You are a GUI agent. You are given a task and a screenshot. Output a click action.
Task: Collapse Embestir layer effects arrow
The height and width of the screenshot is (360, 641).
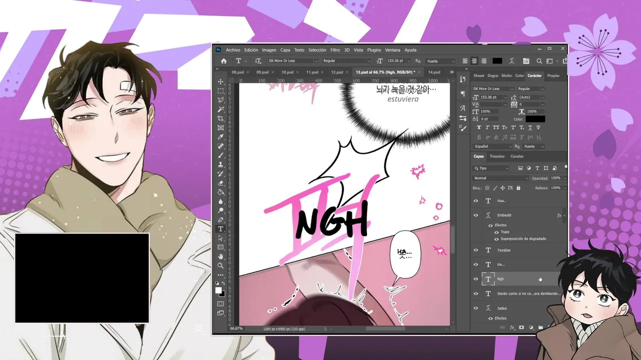coord(564,215)
